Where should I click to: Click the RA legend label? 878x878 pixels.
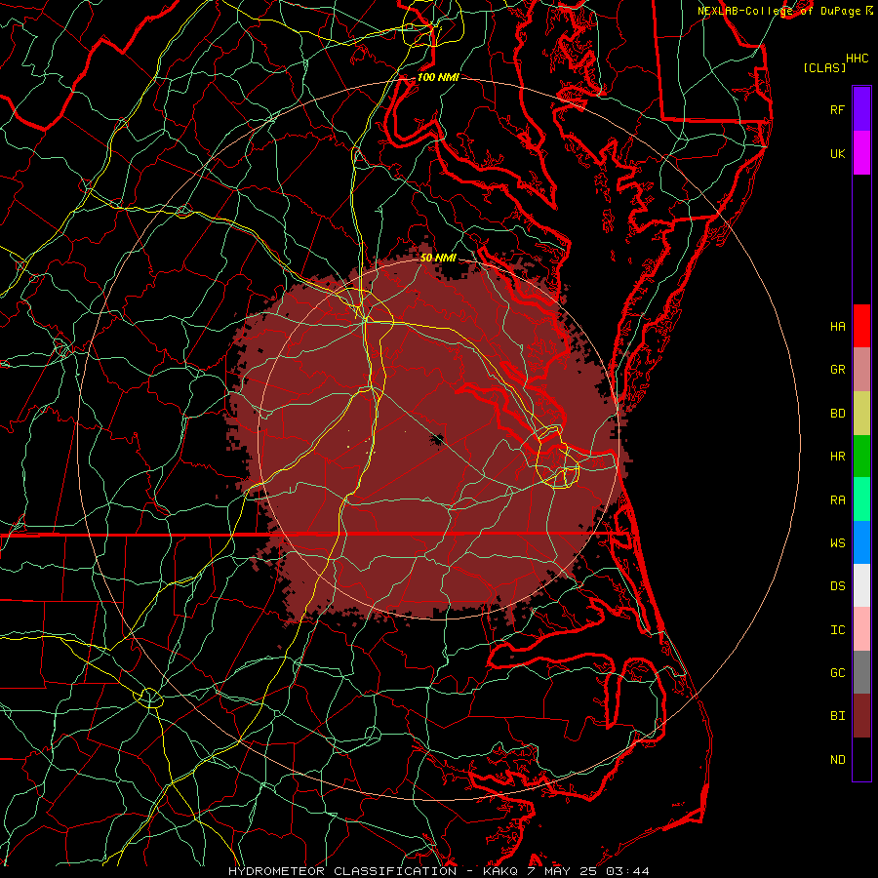(x=837, y=500)
